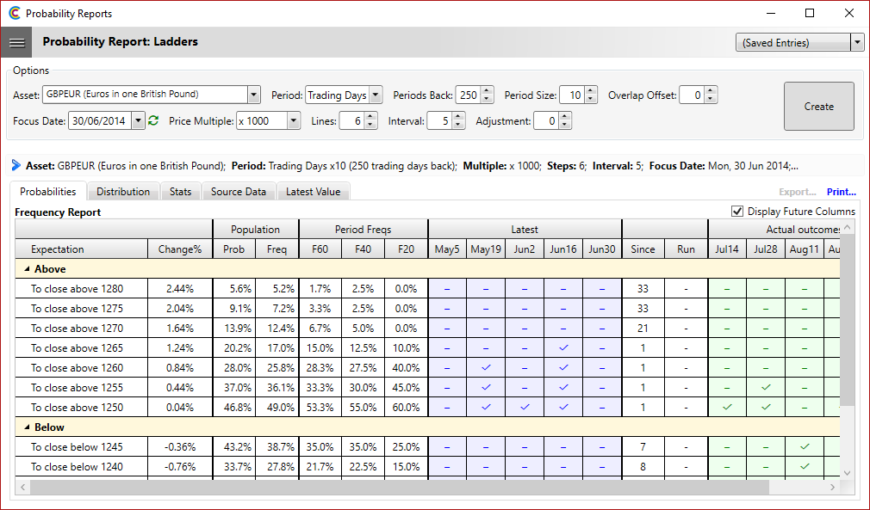Switch to the Distribution tab

[123, 192]
